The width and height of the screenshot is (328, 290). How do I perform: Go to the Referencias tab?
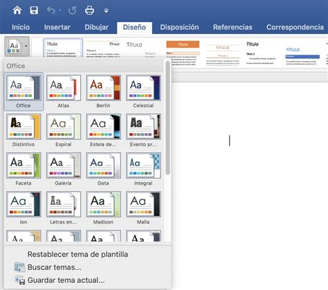233,27
